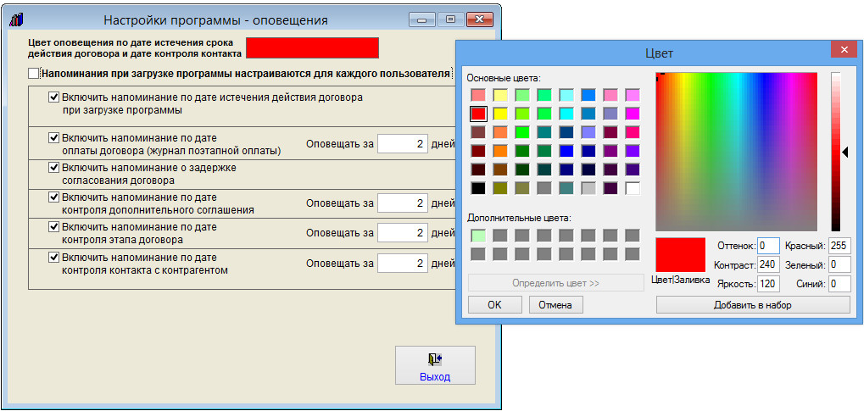Image resolution: width=864 pixels, height=411 pixels.
Task: Click the luminosity slider arrow marker
Action: pyautogui.click(x=846, y=152)
